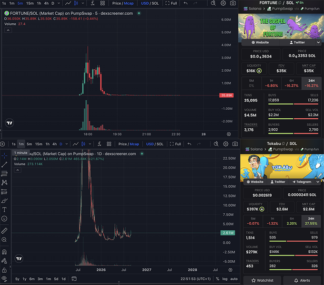324x285 pixels.
Task: Toggle auto scale on Tokabu chart
Action: 234,279
